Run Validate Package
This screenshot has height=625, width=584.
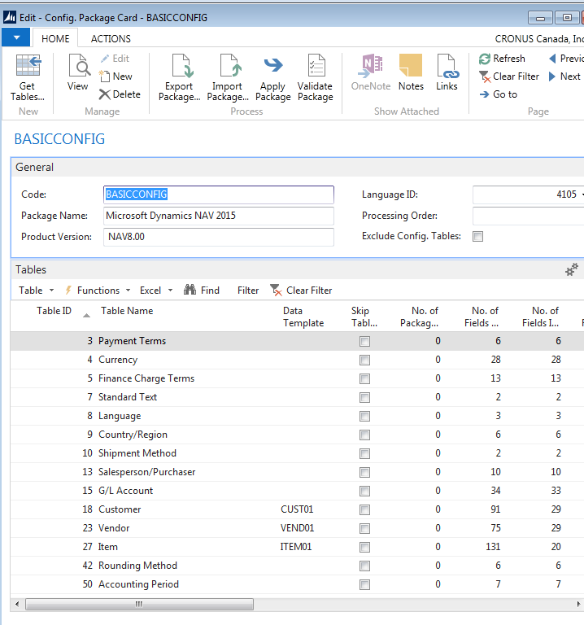[x=315, y=78]
